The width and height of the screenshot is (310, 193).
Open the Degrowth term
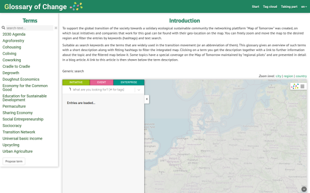pyautogui.click(x=11, y=73)
